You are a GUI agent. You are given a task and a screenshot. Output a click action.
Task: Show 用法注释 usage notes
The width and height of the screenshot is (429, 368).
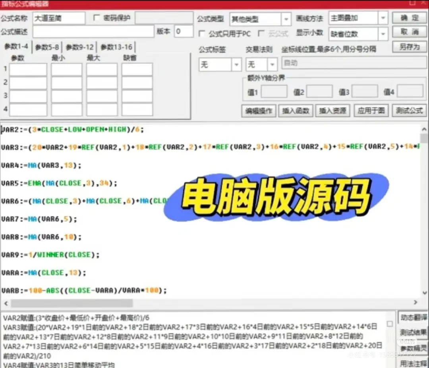point(414,363)
